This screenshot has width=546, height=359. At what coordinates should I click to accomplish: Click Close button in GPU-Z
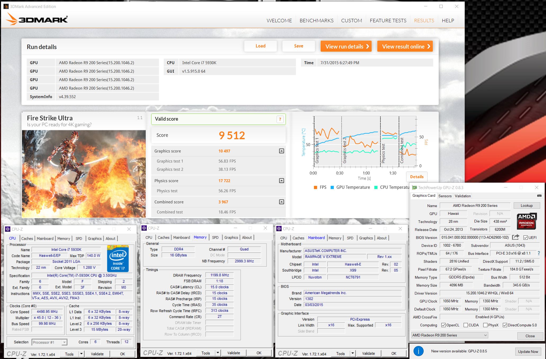click(x=530, y=336)
